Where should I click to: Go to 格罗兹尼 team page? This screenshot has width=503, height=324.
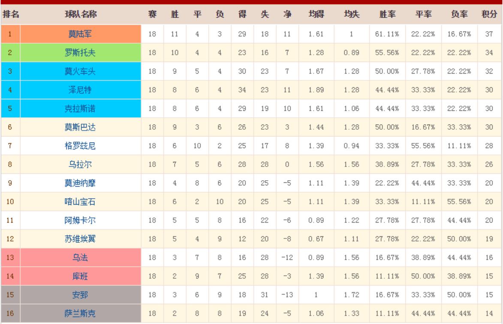pyautogui.click(x=80, y=146)
